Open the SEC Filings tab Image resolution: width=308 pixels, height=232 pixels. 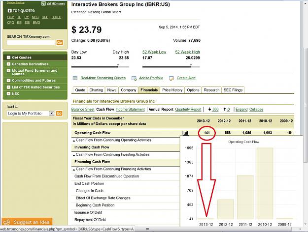tap(233, 90)
